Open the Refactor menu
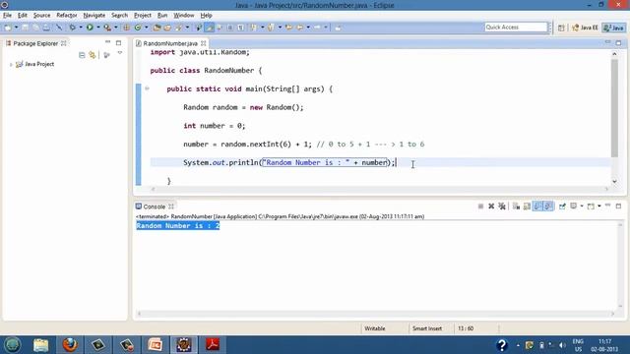Screen dimensions: 630x354 (x=67, y=16)
